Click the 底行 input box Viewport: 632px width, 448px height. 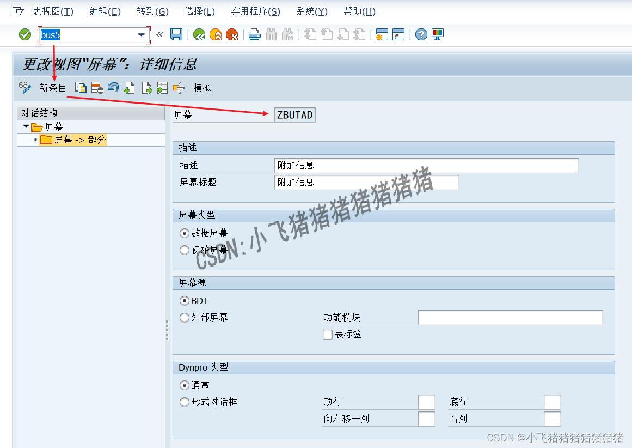552,402
